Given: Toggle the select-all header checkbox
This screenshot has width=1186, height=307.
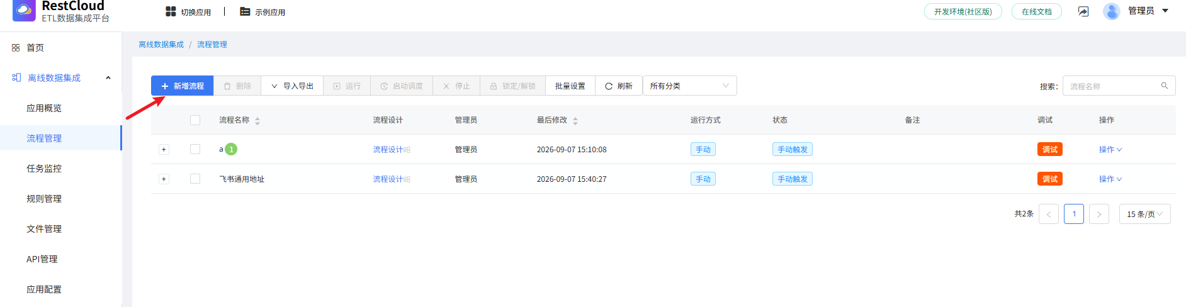Looking at the screenshot, I should pyautogui.click(x=195, y=120).
